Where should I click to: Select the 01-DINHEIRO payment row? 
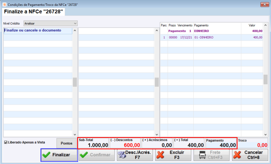point(211,37)
